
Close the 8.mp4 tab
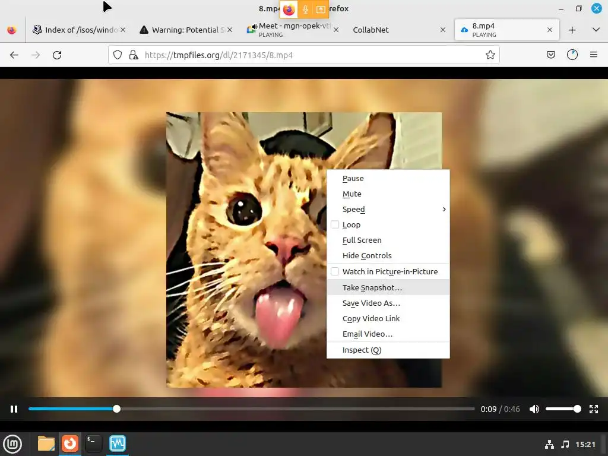(549, 30)
